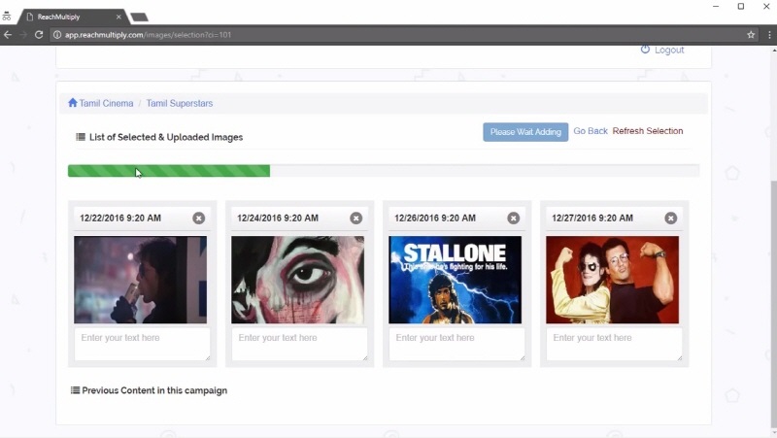This screenshot has width=777, height=438.
Task: Click the Previous Content in this campaign heading
Action: point(154,390)
